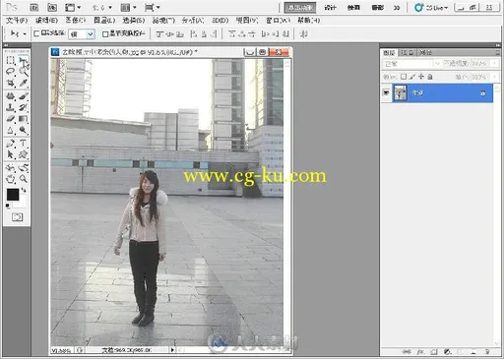The image size is (504, 359).
Task: Switch to the Paths panel tab
Action: click(425, 53)
